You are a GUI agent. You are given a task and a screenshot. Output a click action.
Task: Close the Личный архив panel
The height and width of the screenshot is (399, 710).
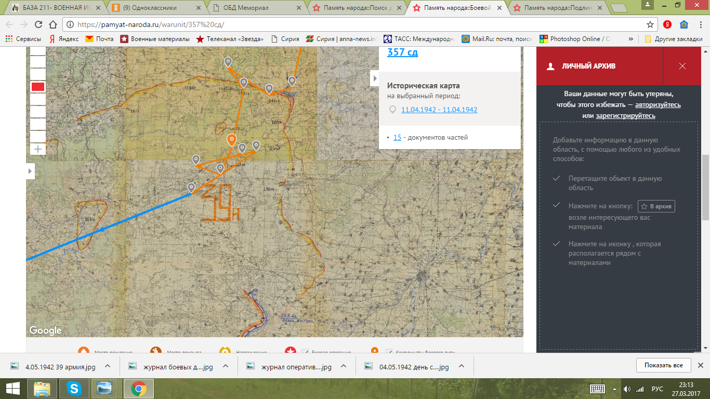pyautogui.click(x=682, y=66)
